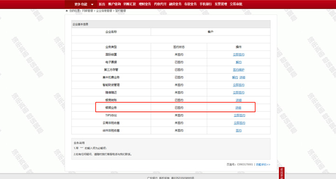Image resolution: width=336 pixels, height=179 pixels.
Task: Open the 理财业务 menu
Action: coord(145,4)
